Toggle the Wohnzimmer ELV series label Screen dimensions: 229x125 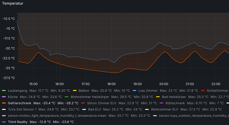click(164, 109)
